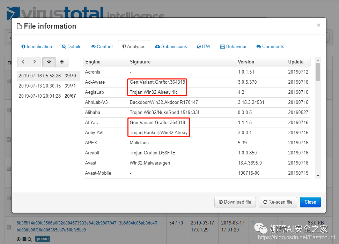The height and width of the screenshot is (244, 339).
Task: Click the Version column header
Action: point(246,62)
